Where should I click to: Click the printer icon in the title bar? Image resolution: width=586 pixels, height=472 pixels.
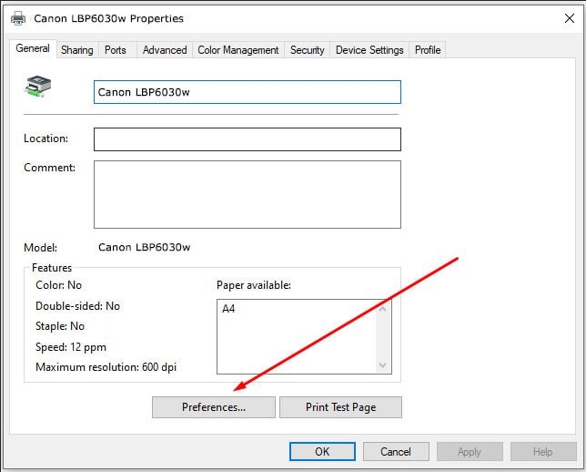18,18
